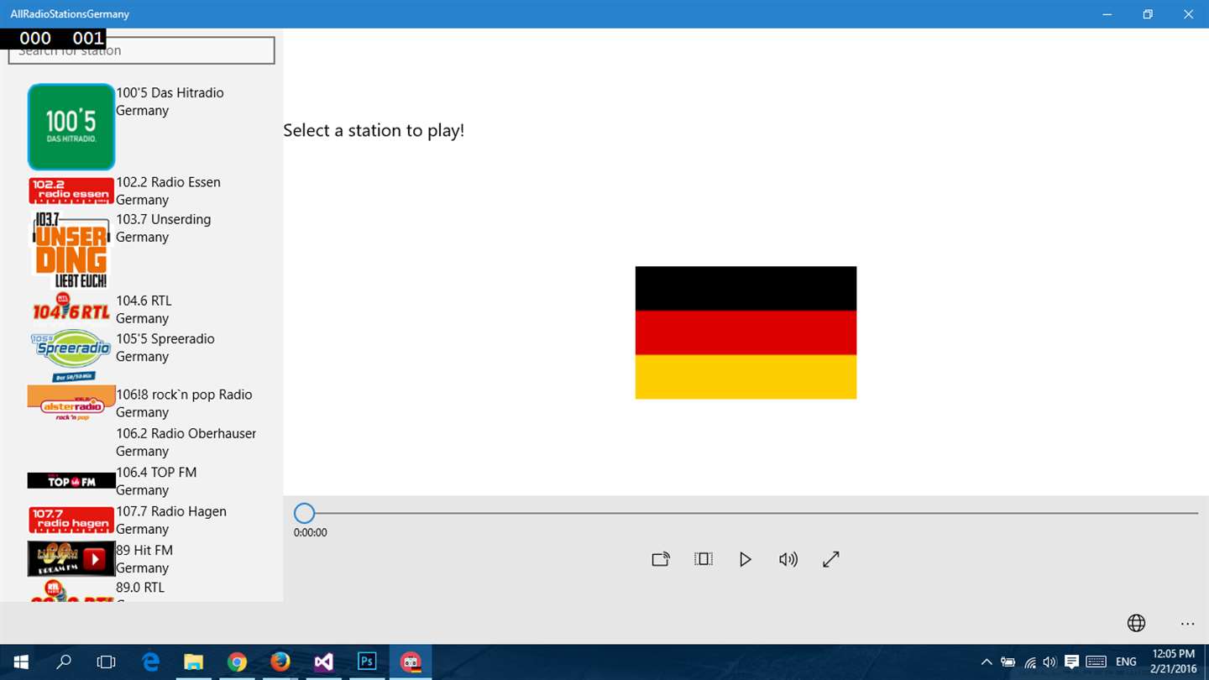Pick the 105'5 Spreeradio logo
Viewport: 1209px width, 680px height.
[x=71, y=357]
